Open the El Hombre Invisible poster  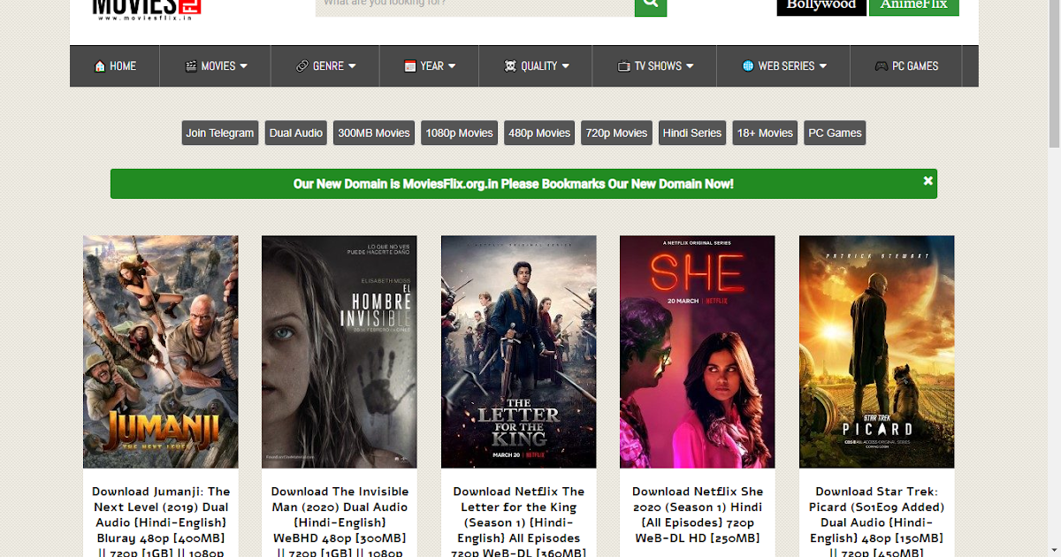[x=340, y=352]
